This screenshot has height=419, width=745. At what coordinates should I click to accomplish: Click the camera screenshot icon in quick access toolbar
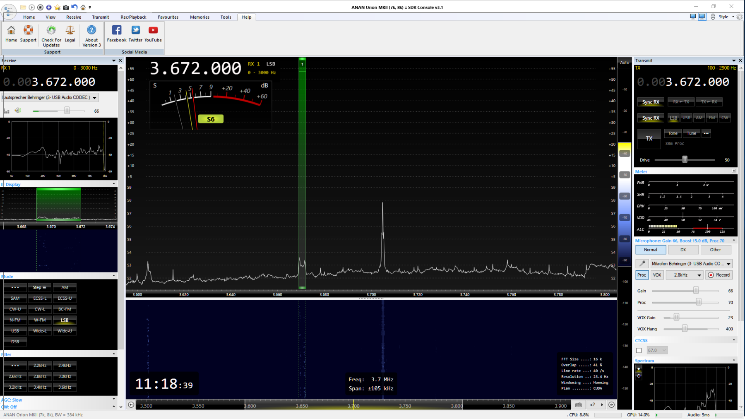[x=66, y=7]
